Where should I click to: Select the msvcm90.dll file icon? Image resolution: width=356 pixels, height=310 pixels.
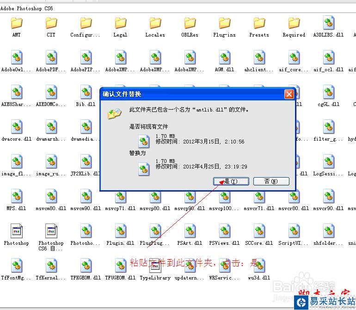86,196
